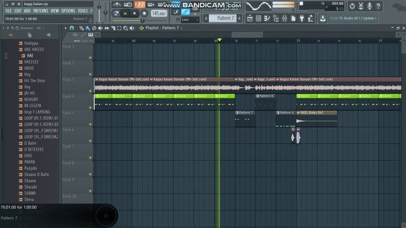Open the VIEW menu

click(x=55, y=11)
